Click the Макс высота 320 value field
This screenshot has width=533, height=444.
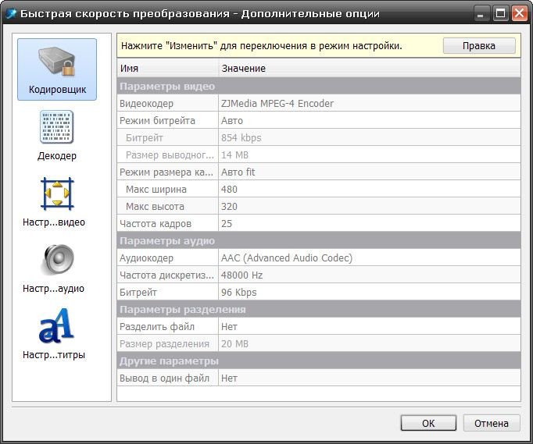click(x=370, y=206)
